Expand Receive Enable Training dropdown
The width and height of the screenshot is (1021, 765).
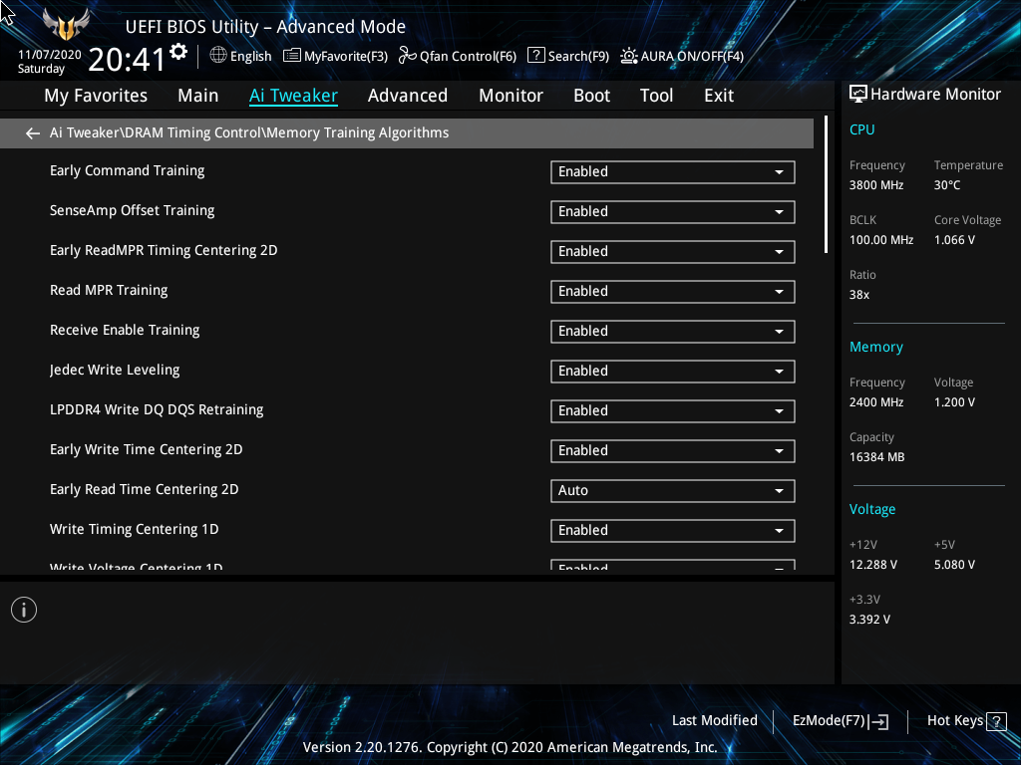[673, 331]
